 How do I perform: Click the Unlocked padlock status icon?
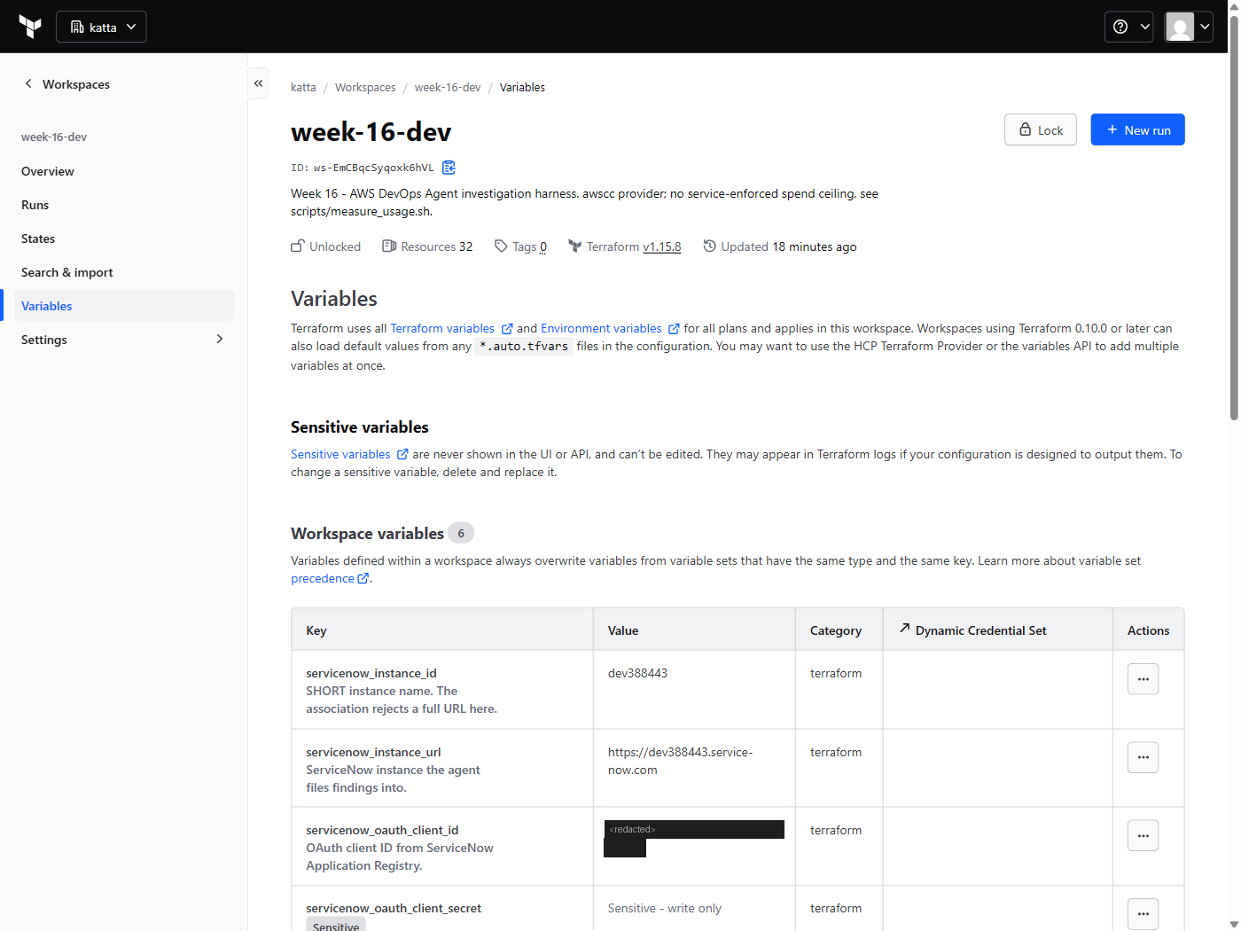click(x=298, y=246)
